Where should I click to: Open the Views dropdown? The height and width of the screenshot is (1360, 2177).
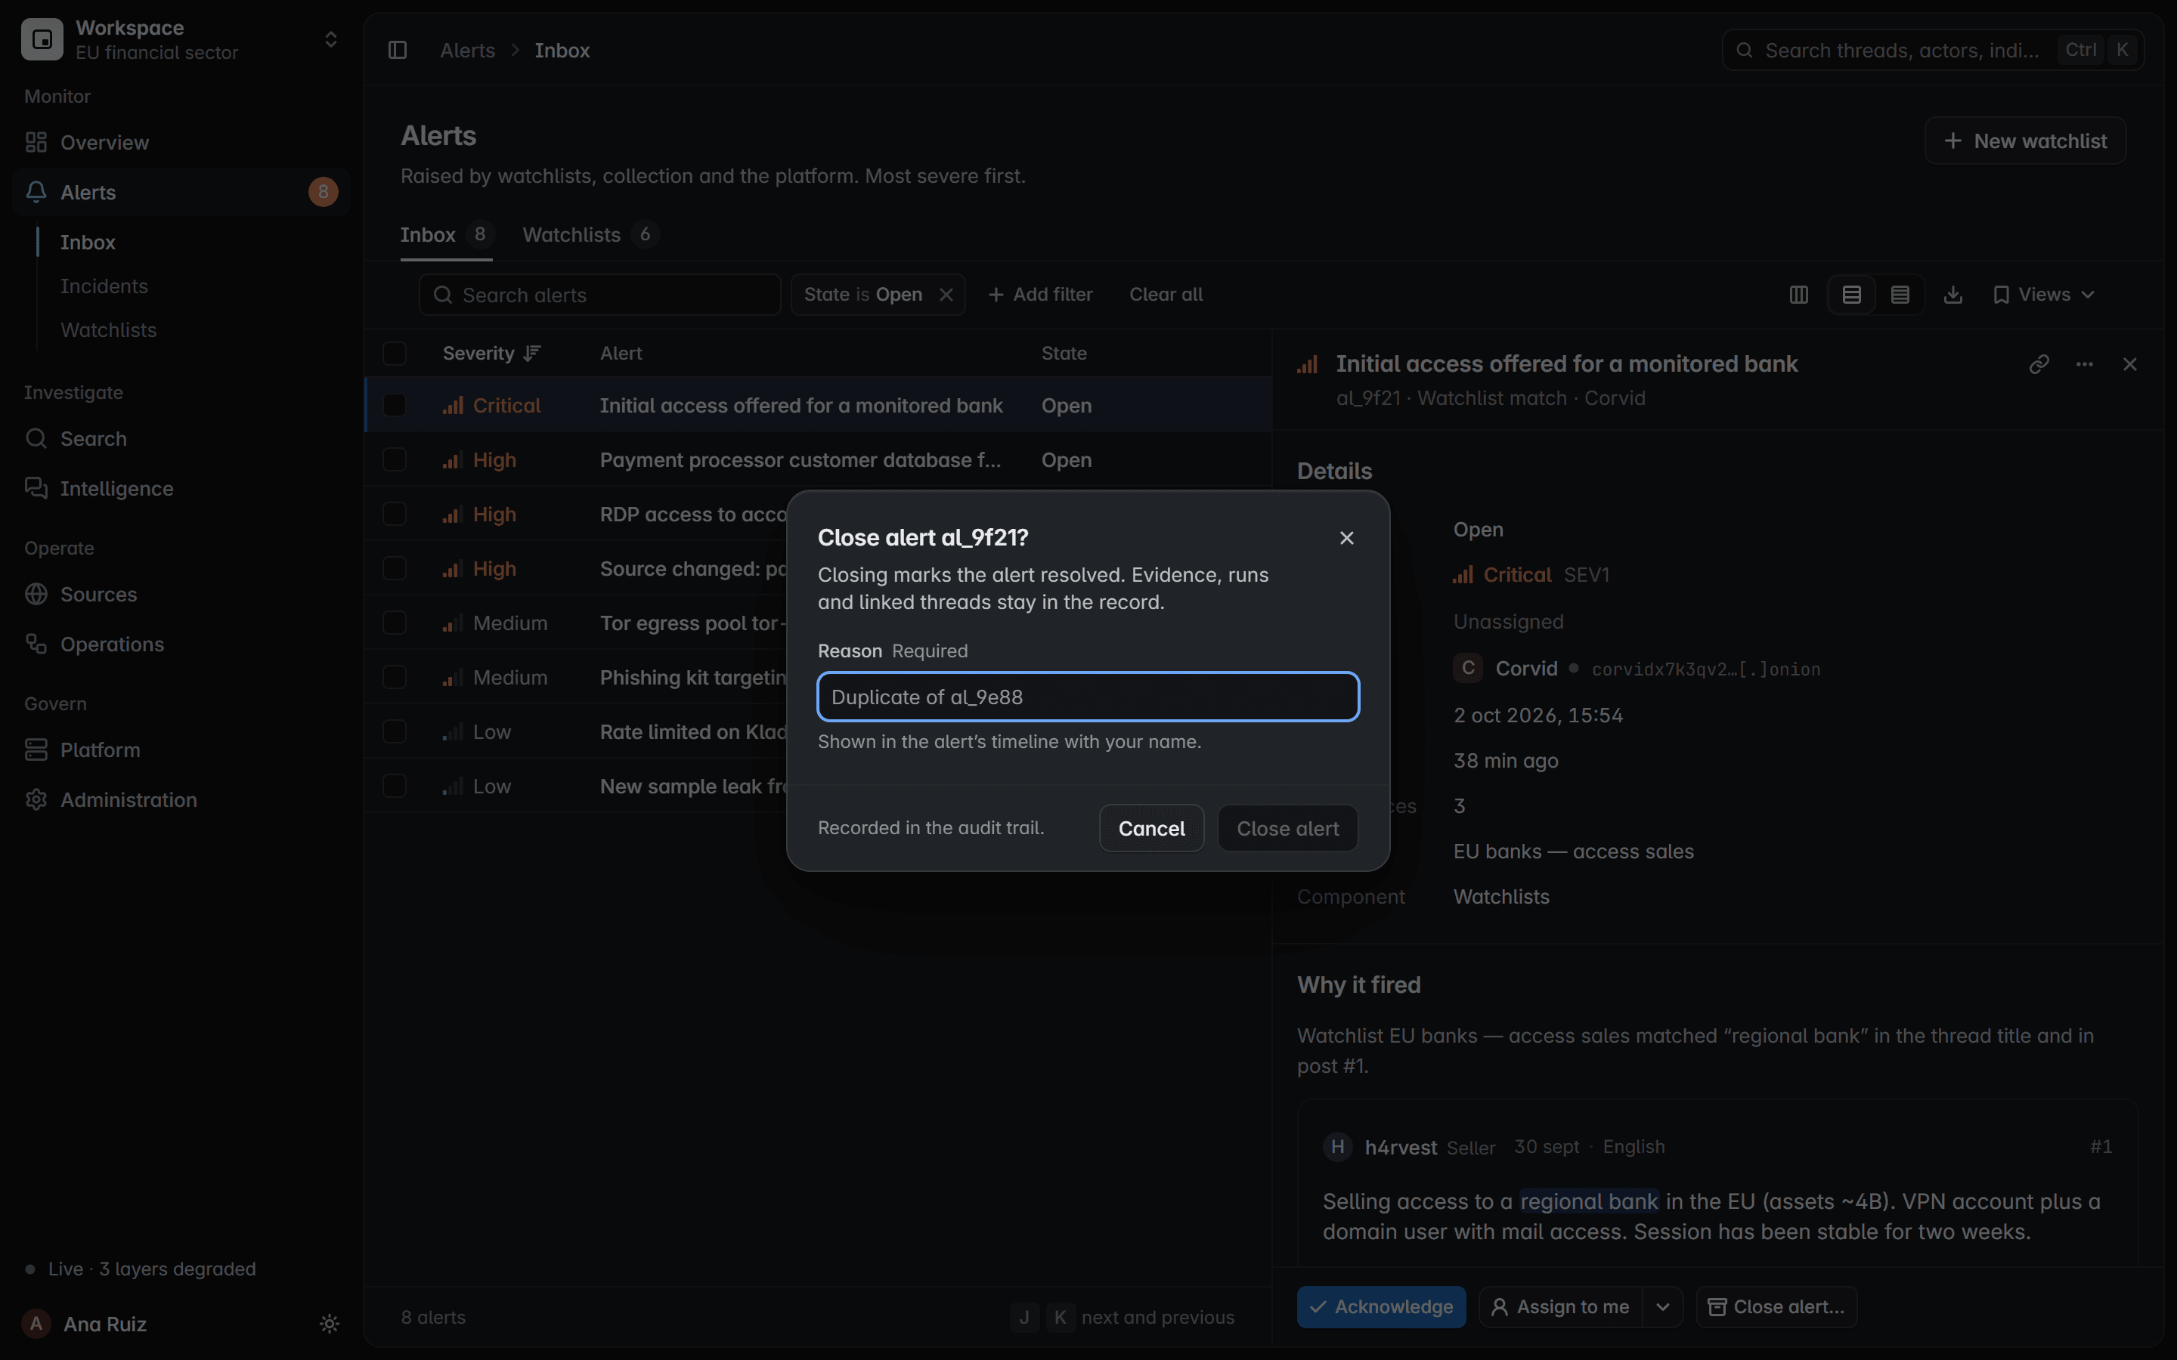click(x=2043, y=295)
